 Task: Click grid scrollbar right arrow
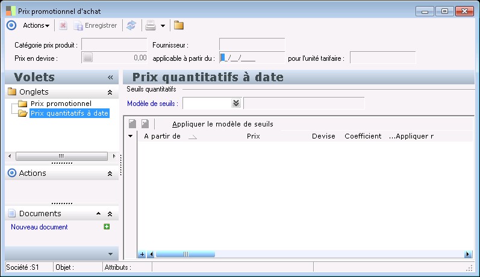point(467,254)
